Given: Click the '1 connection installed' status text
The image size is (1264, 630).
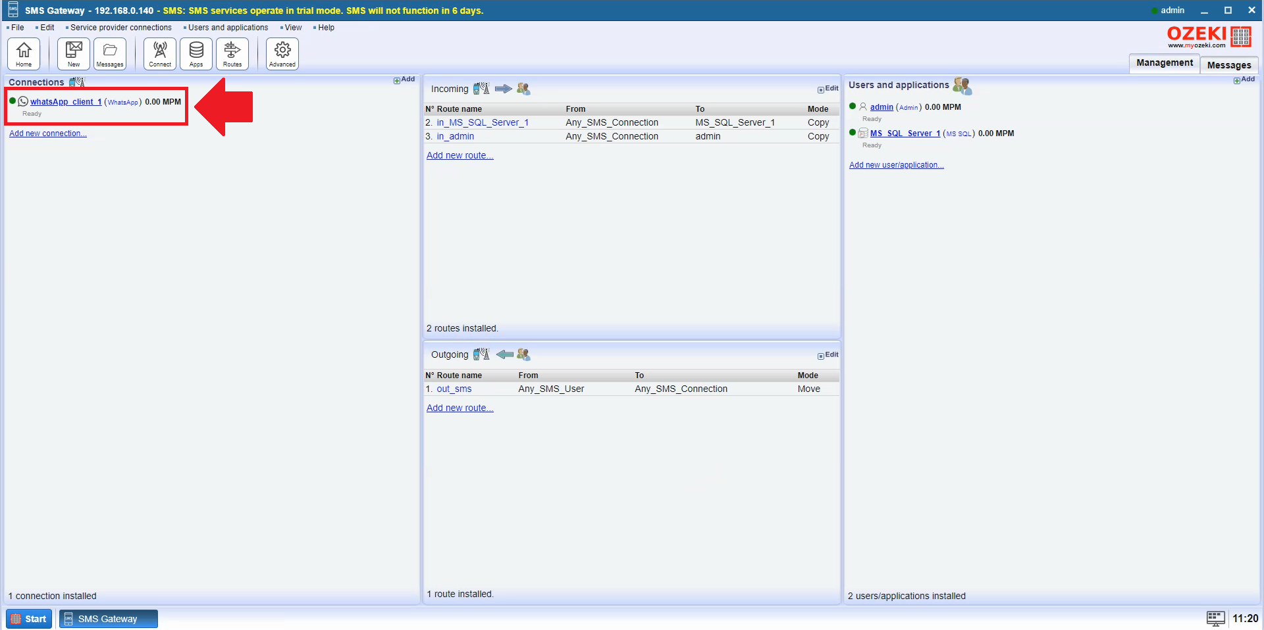Looking at the screenshot, I should click(53, 596).
